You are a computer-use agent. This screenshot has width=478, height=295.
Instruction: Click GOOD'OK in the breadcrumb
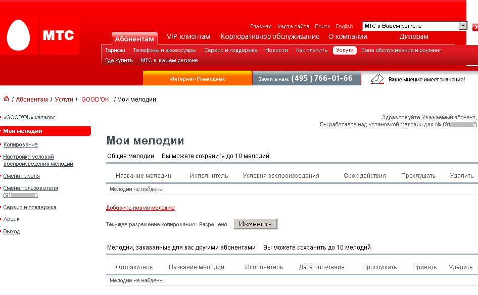[95, 100]
